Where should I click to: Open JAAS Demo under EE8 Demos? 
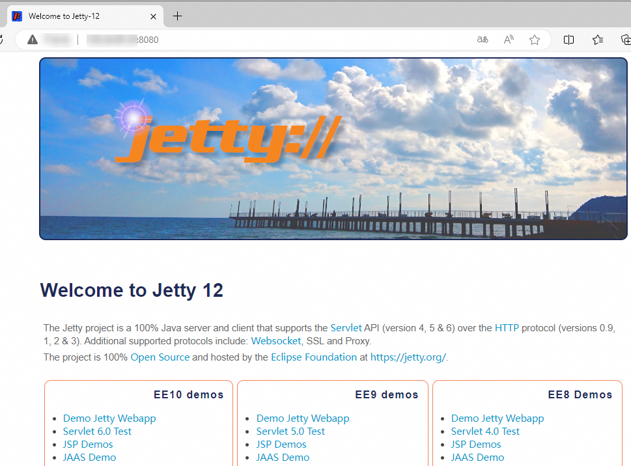[477, 457]
